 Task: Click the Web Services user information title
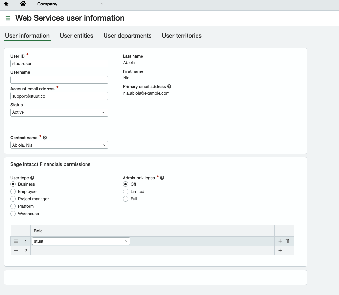click(70, 18)
